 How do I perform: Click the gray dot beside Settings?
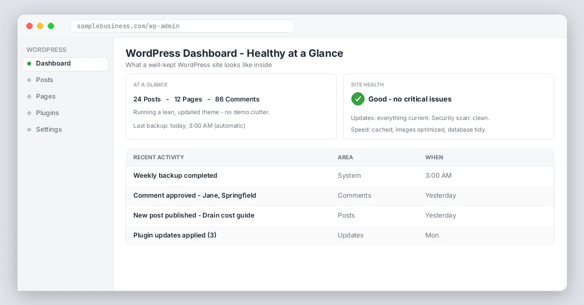pos(29,130)
